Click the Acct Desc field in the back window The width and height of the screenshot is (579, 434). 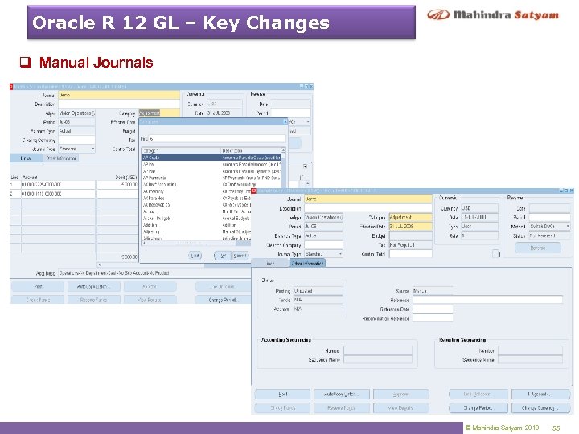(154, 273)
